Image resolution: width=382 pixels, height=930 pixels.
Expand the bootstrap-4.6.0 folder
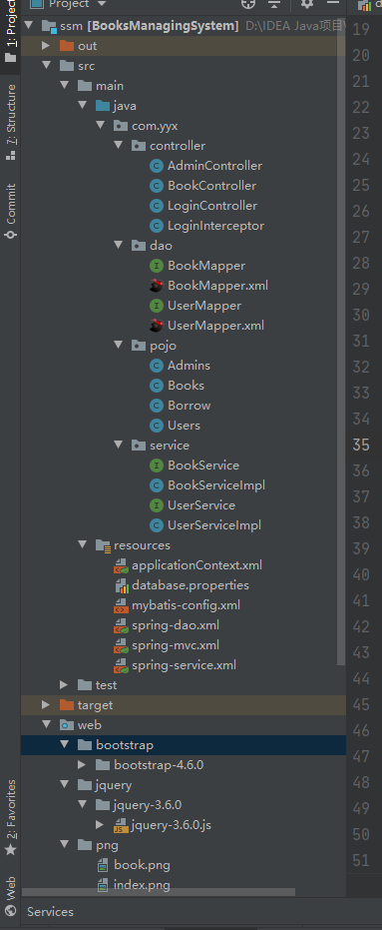point(82,764)
